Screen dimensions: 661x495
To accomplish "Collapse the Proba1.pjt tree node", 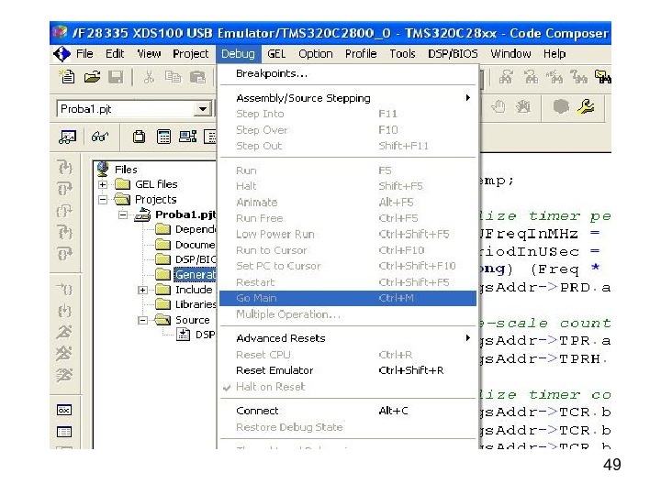I will [123, 214].
